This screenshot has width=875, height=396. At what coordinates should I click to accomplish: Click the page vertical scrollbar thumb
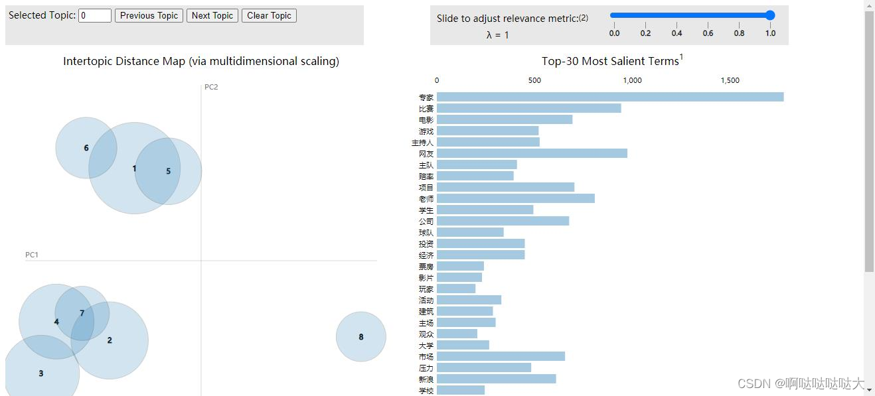[x=869, y=141]
